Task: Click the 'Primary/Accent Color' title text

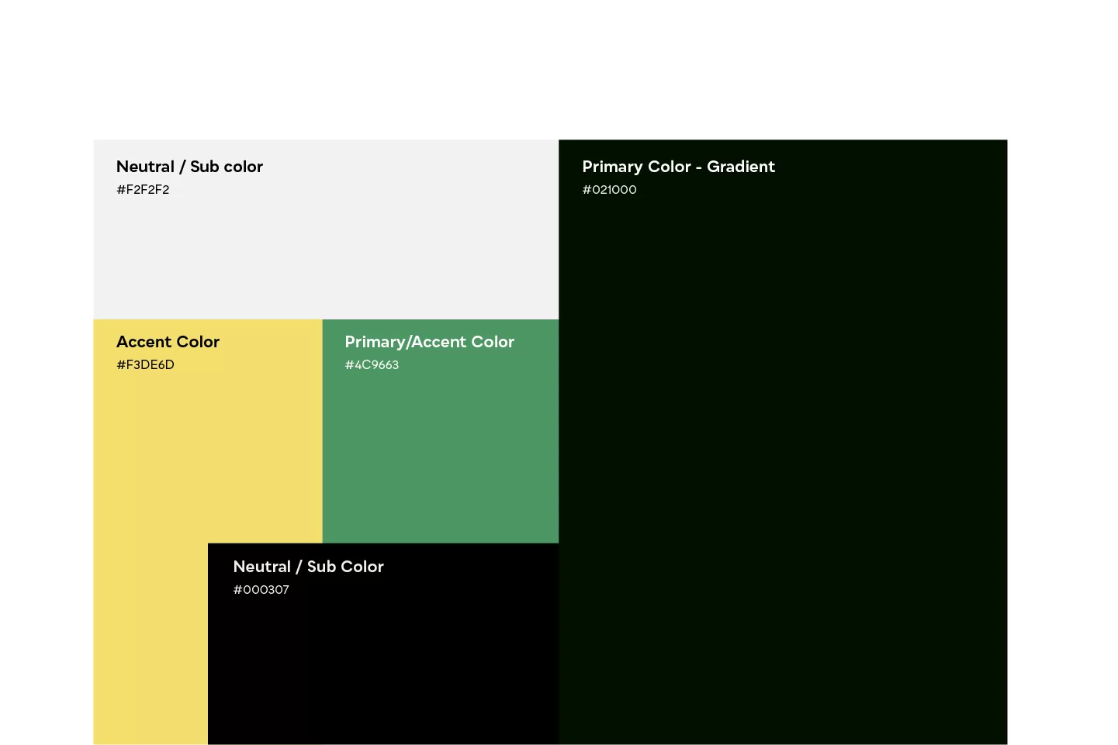Action: click(x=429, y=342)
